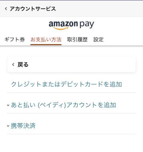
Task: Click empty area of the 戻る card
Action: coord(82,65)
